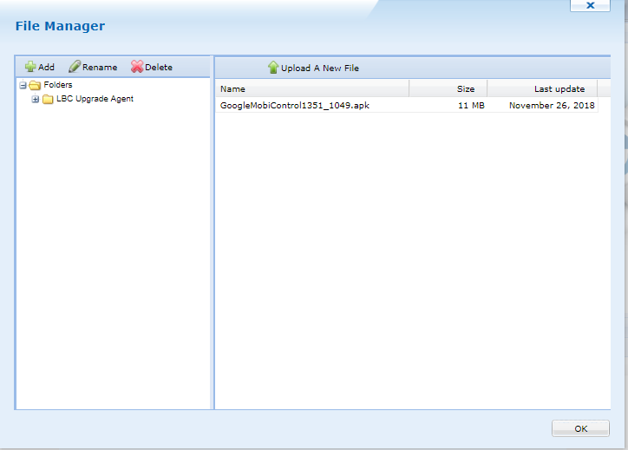Click the green arrow upload icon
628x450 pixels.
273,68
